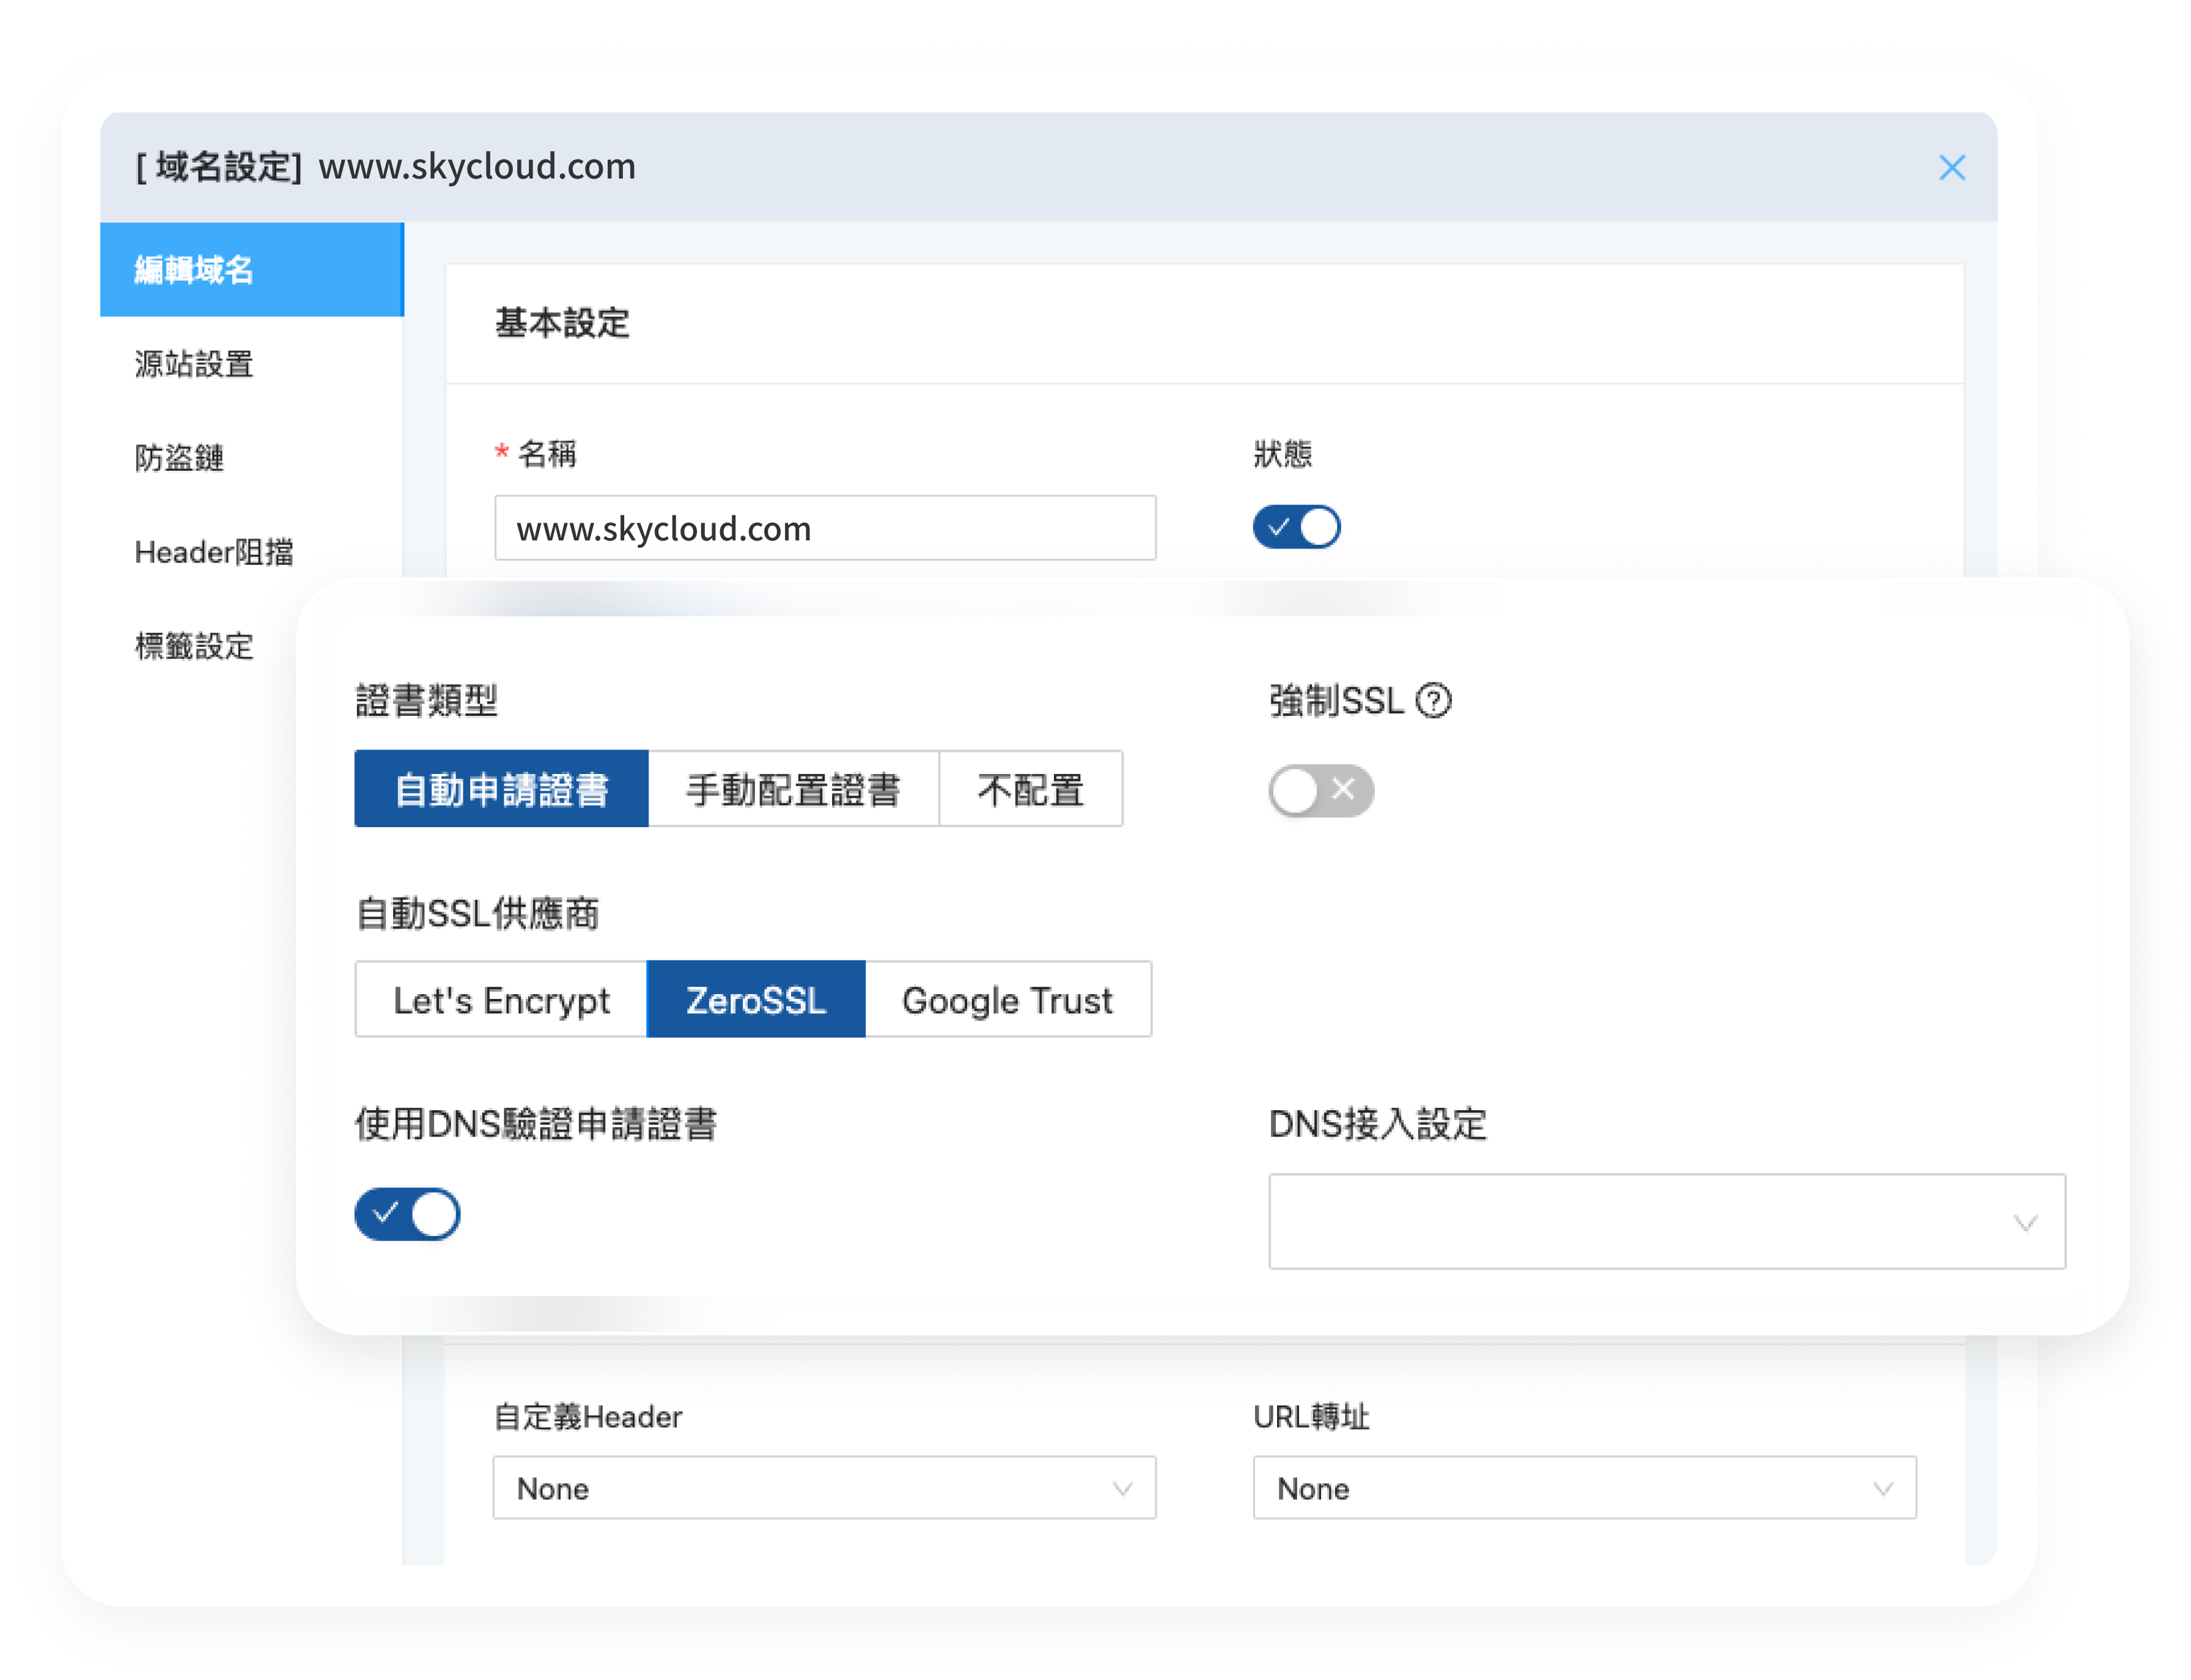Image resolution: width=2191 pixels, height=1680 pixels.
Task: Click the 強制SSL help question mark icon
Action: [1433, 701]
